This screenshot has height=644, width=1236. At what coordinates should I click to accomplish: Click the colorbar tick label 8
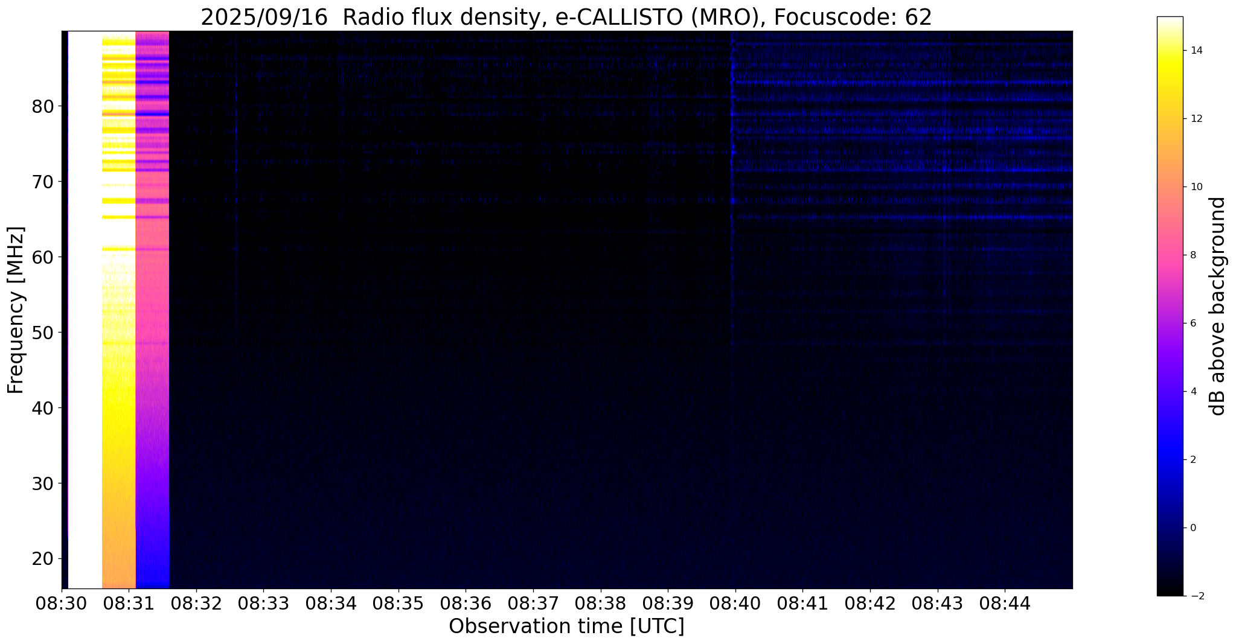click(1192, 255)
